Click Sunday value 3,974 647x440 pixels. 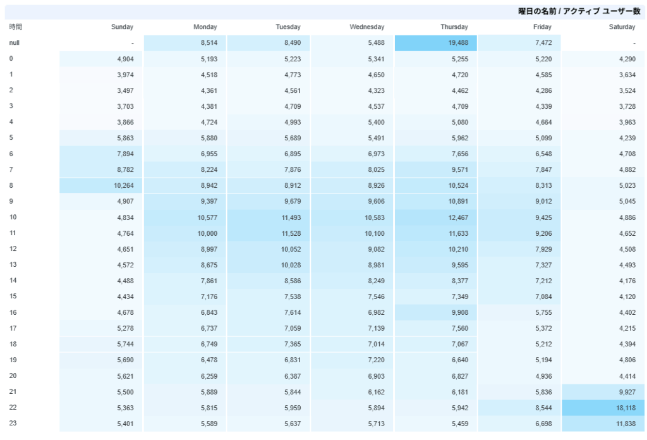pos(125,75)
